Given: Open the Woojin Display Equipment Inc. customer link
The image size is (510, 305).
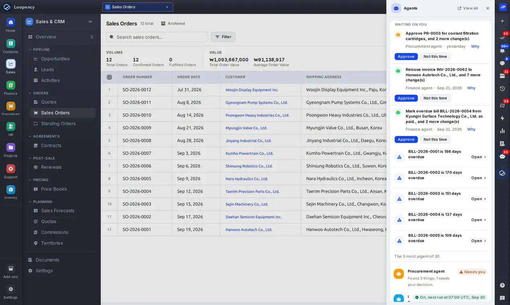Looking at the screenshot, I should (252, 90).
